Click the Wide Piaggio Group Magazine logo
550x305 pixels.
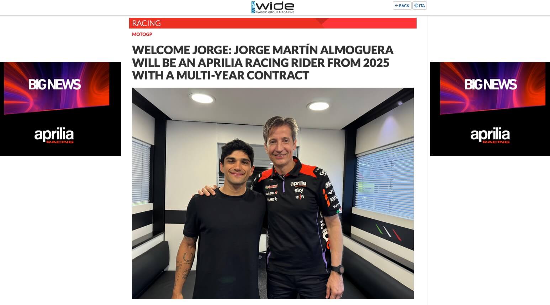click(x=273, y=7)
